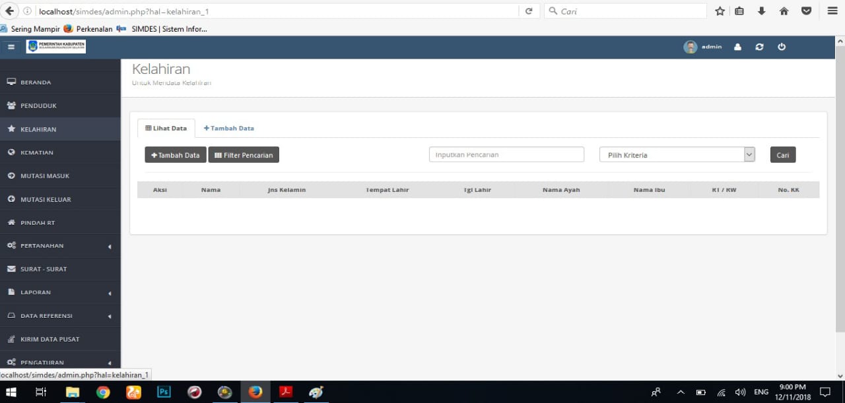Click the Surat - Surat envelope icon
Image resolution: width=845 pixels, height=403 pixels.
click(11, 269)
